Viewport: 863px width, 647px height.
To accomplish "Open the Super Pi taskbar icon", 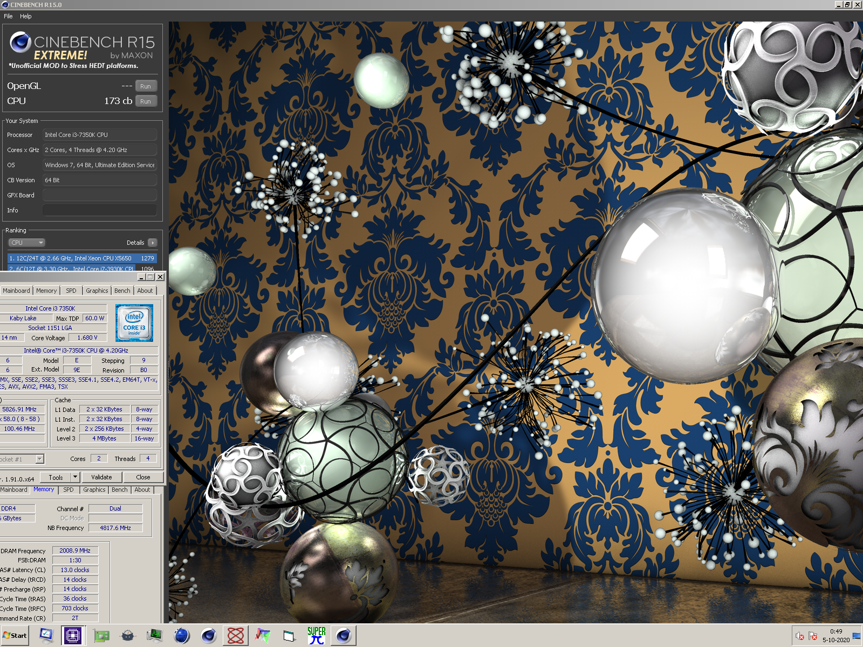I will pyautogui.click(x=317, y=636).
